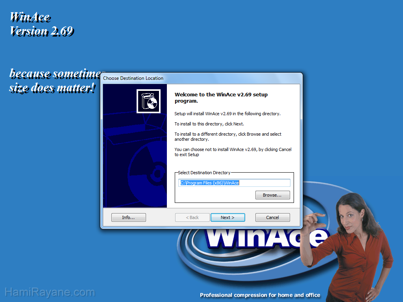The image size is (403, 302).
Task: Click the 'You can choose not to install' paragraph
Action: click(x=233, y=152)
